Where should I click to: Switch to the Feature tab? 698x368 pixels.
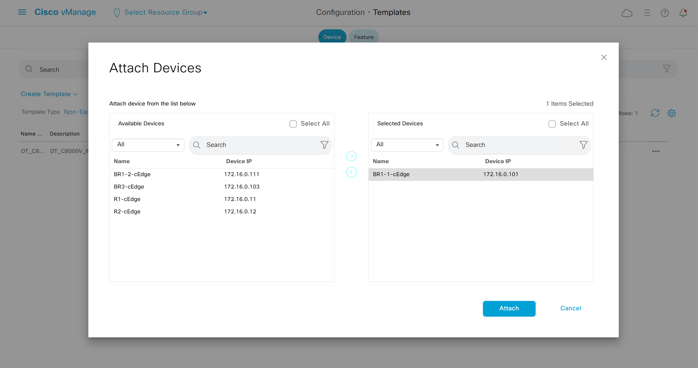pyautogui.click(x=364, y=37)
